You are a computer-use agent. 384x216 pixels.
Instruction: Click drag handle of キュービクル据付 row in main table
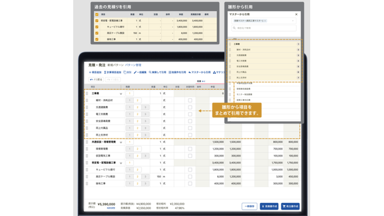point(86,170)
